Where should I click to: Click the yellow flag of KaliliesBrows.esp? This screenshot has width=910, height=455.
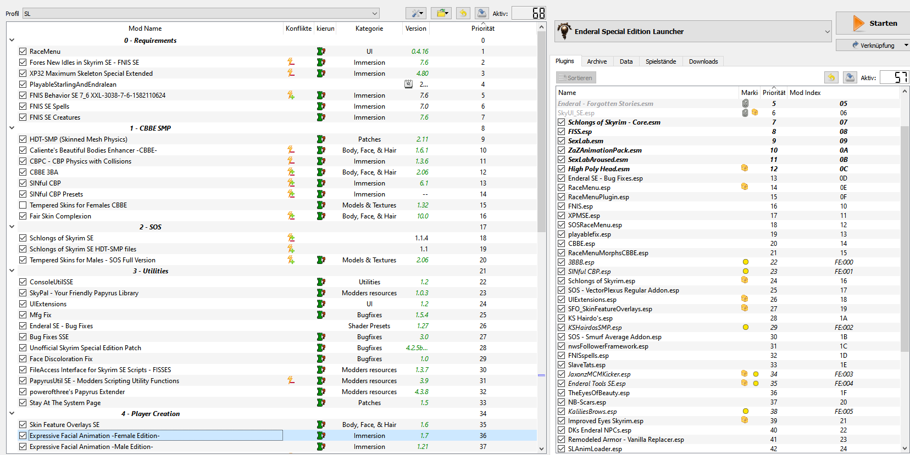point(746,412)
